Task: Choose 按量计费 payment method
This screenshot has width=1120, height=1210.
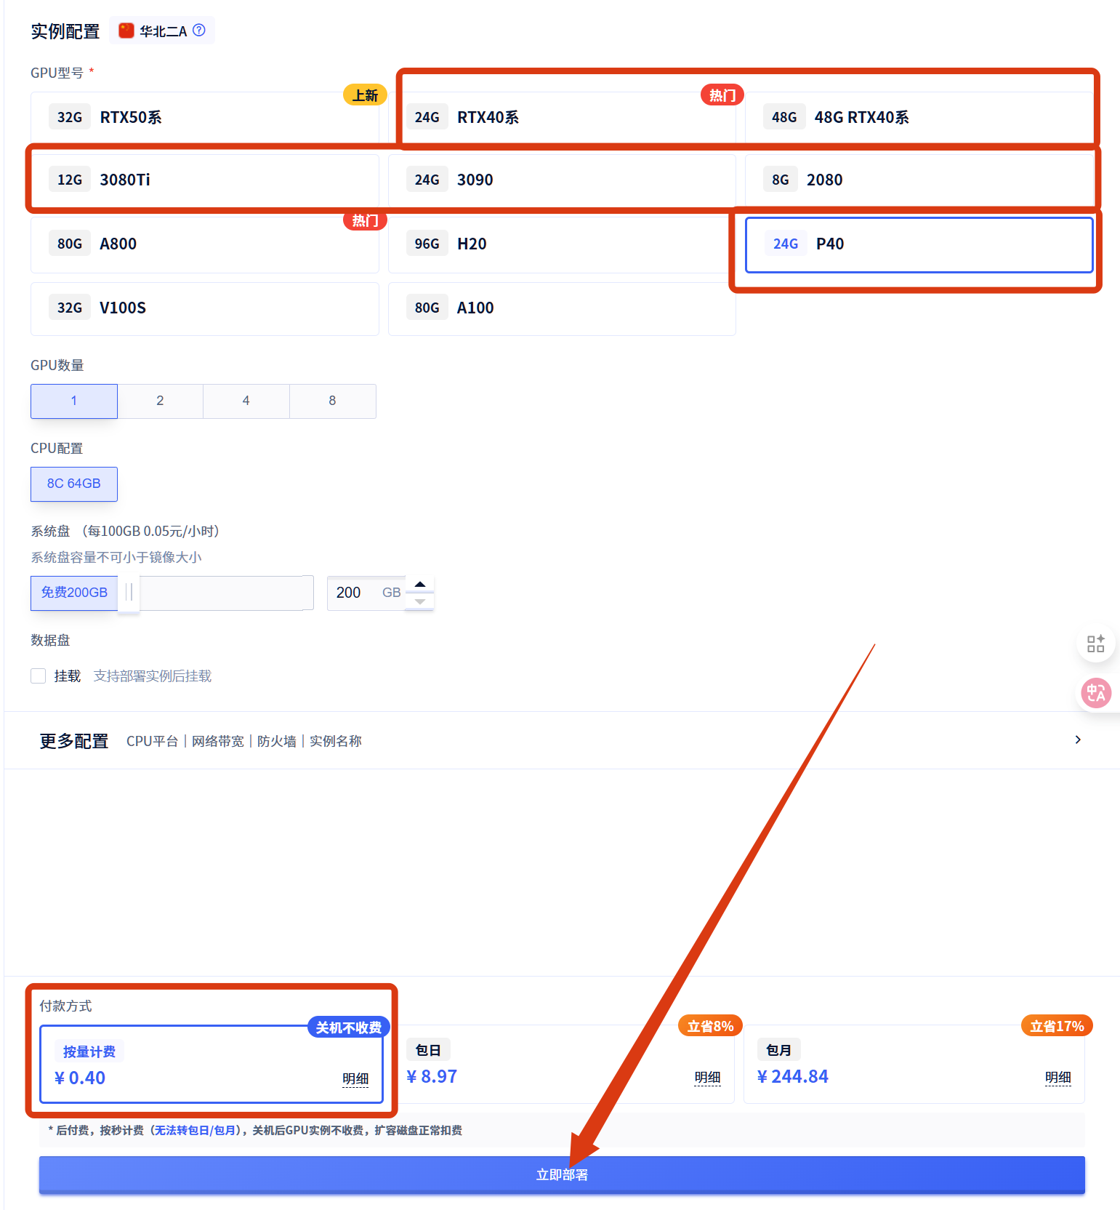Action: coord(211,1065)
